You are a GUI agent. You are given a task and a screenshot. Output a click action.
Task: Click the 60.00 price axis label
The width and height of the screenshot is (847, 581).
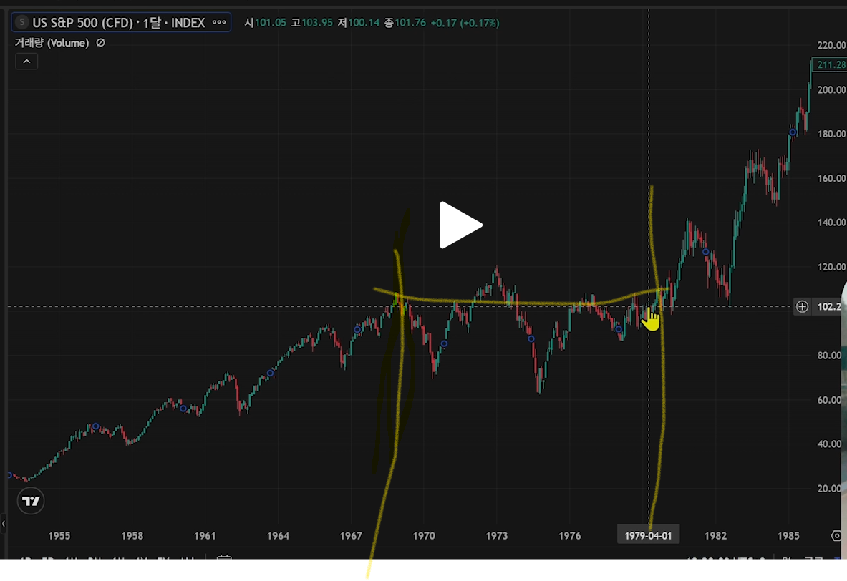(830, 400)
